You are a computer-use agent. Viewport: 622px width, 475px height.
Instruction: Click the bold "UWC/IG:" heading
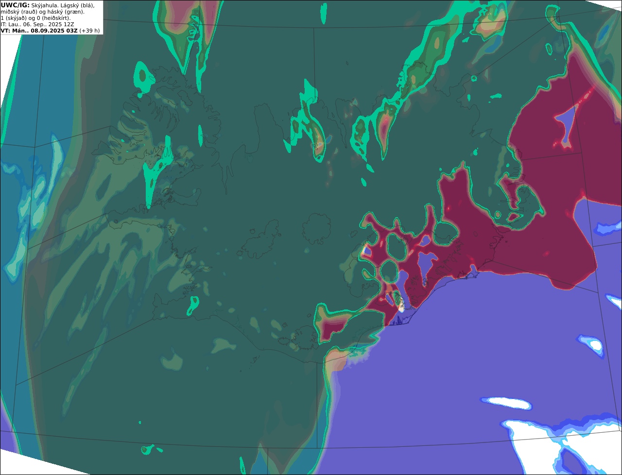[x=15, y=5]
